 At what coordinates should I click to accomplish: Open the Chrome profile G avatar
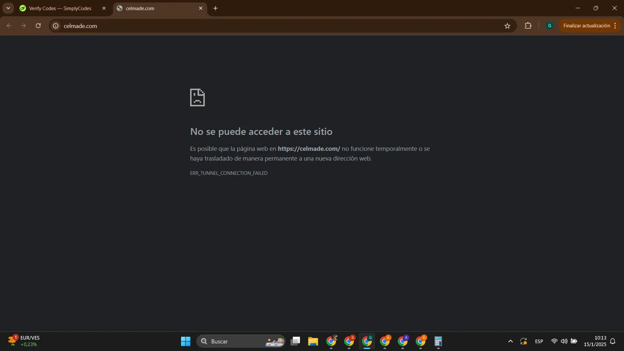550,26
